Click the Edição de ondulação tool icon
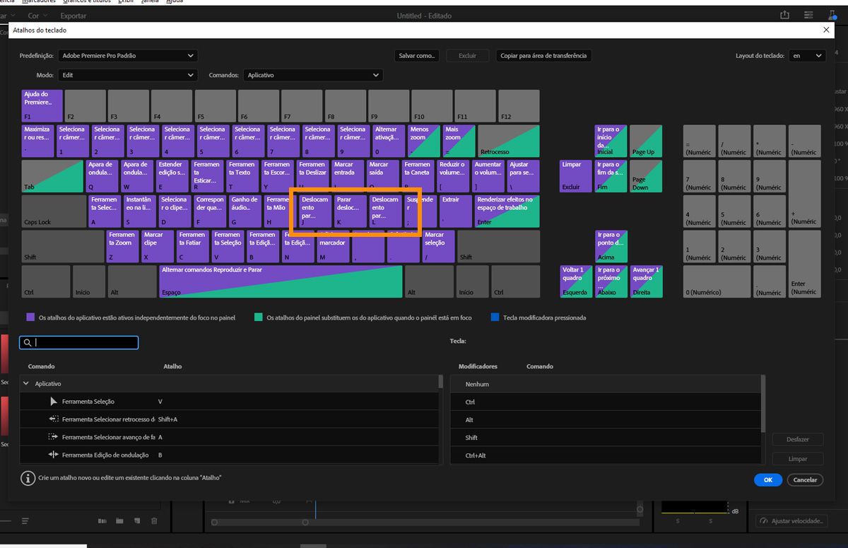The width and height of the screenshot is (848, 548). point(54,455)
